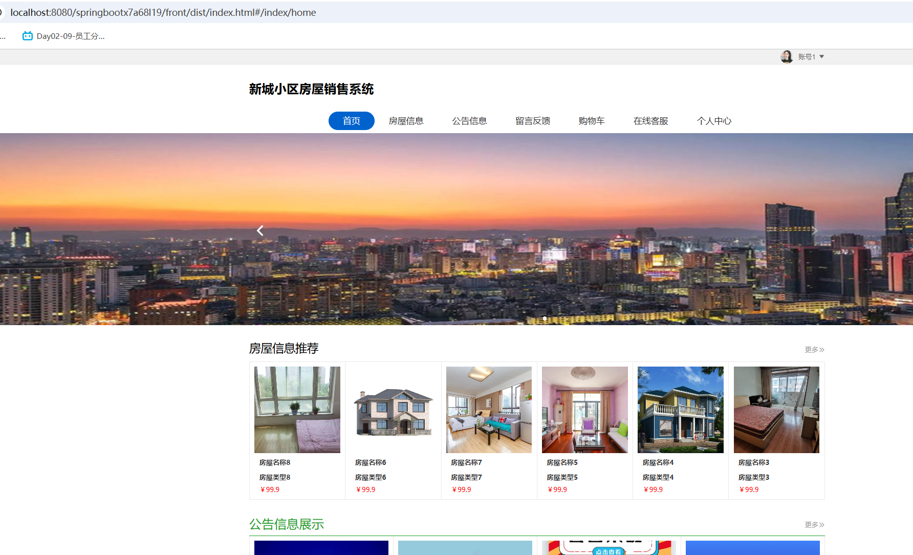The height and width of the screenshot is (555, 913).
Task: Open the 房屋名称8 house thumbnail
Action: (x=297, y=410)
